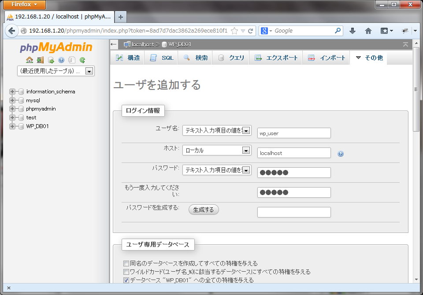The height and width of the screenshot is (295, 423).
Task: Reload navigation panel with green refresh icon
Action: point(82,60)
